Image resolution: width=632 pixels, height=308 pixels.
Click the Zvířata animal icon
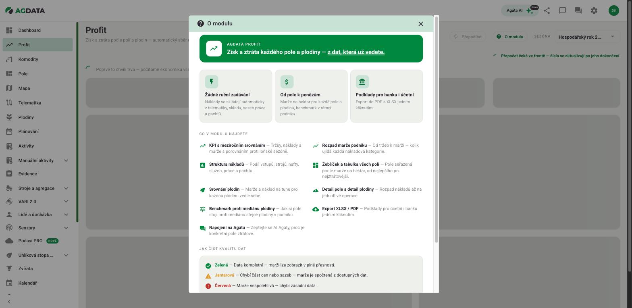tap(9, 268)
